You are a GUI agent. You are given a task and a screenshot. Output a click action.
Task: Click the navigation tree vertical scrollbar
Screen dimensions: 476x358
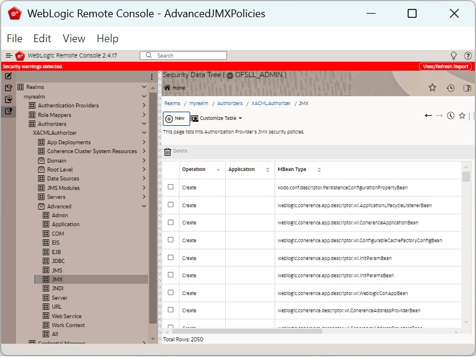pyautogui.click(x=153, y=208)
